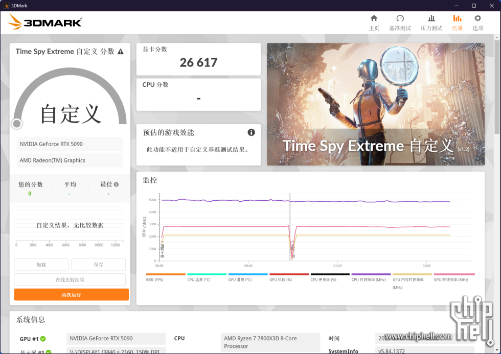The width and height of the screenshot is (501, 354).
Task: Click the orange 再次运行 run again button
Action: [x=71, y=295]
